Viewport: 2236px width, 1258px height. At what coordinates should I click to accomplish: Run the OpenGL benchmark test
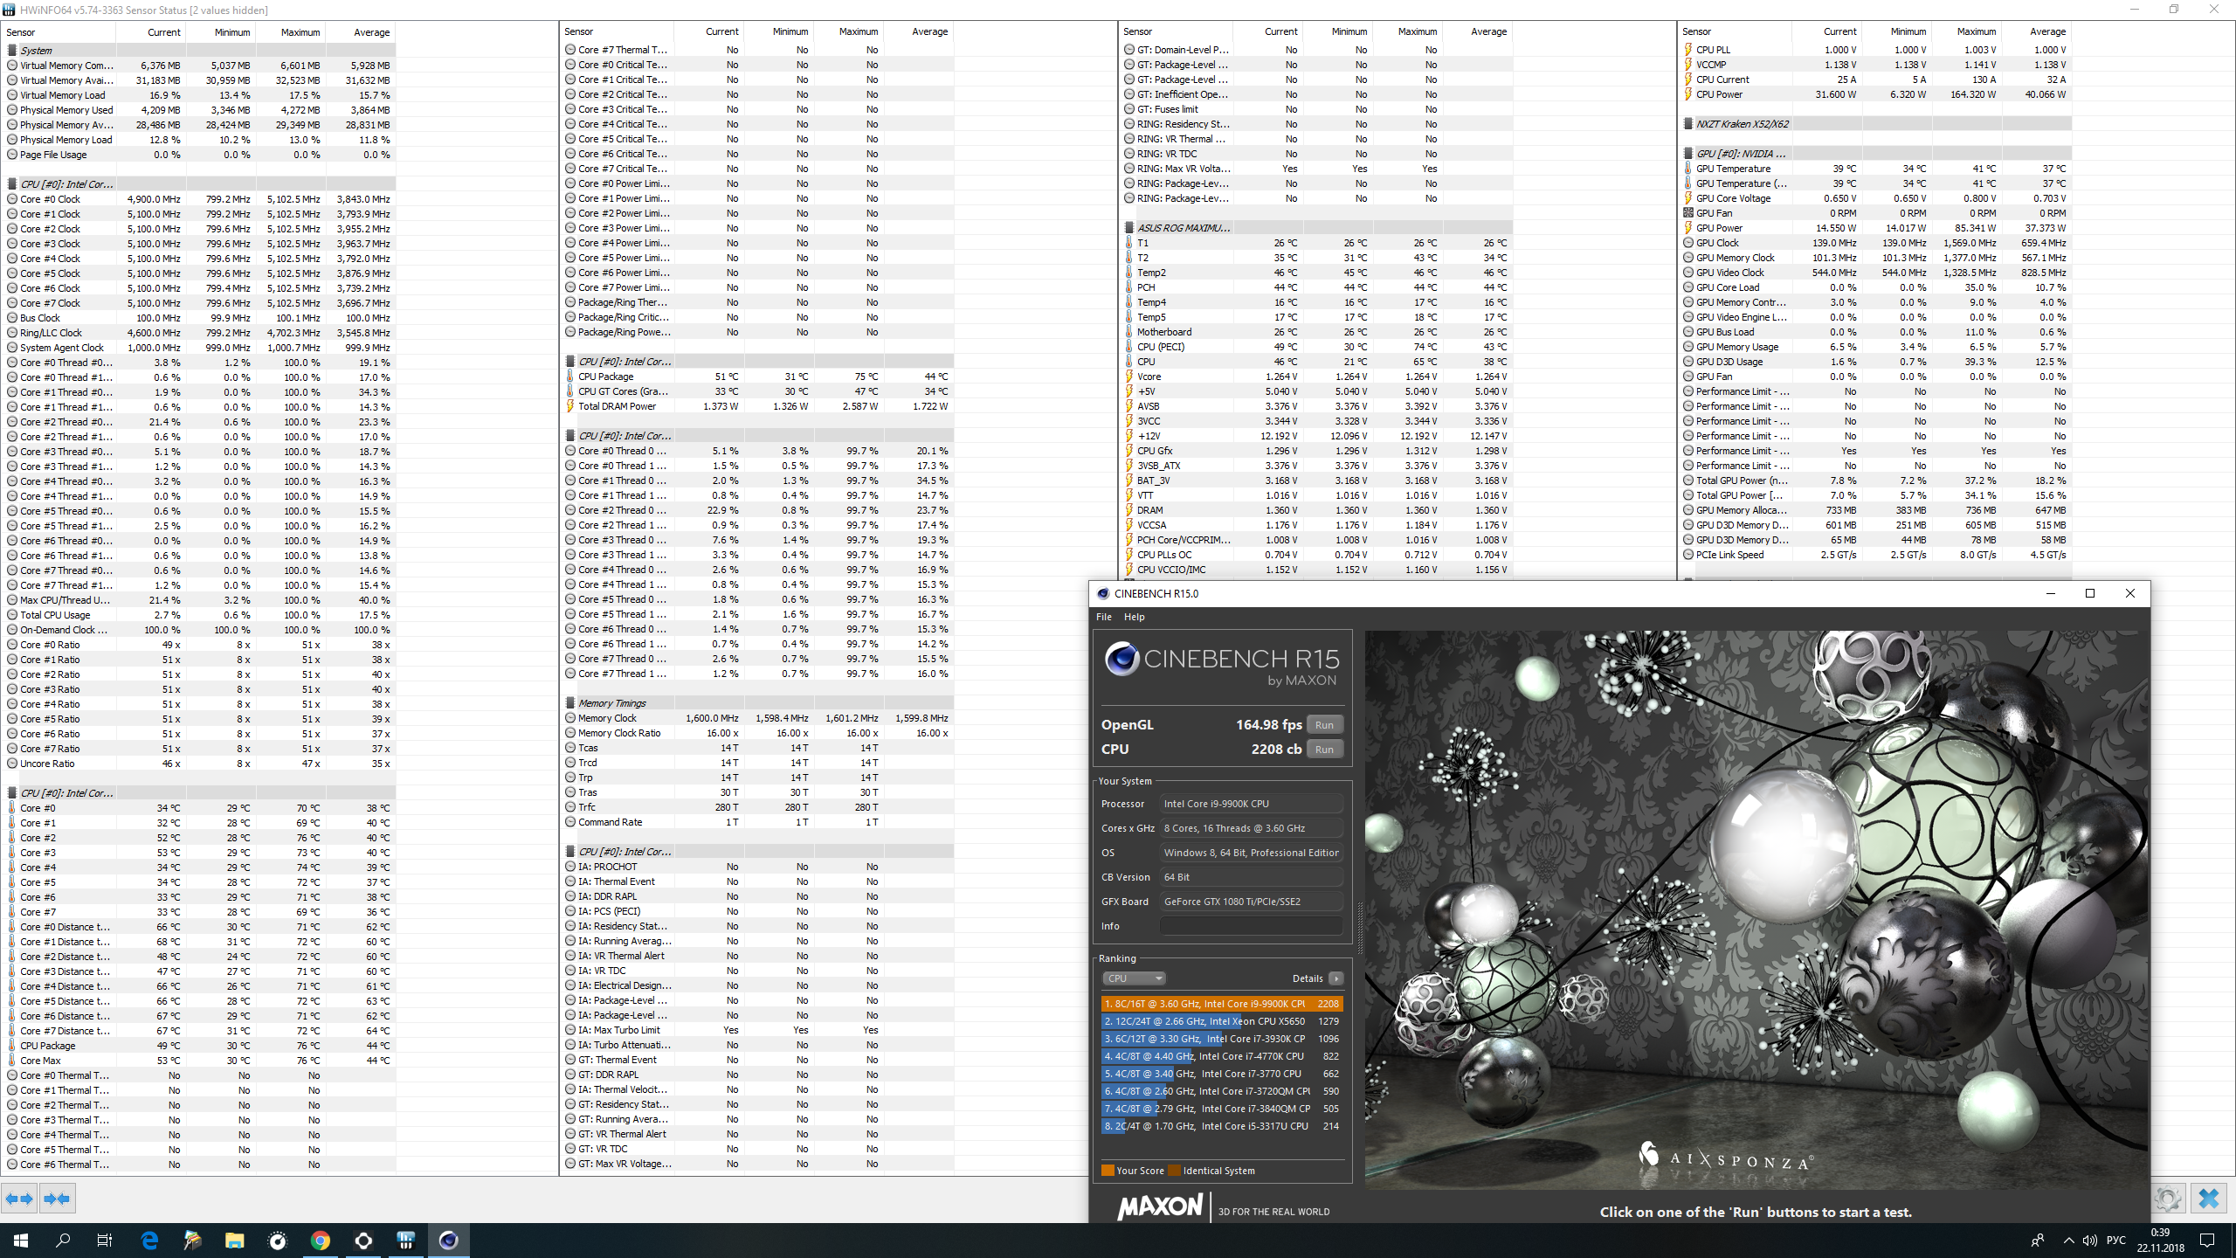click(x=1324, y=725)
